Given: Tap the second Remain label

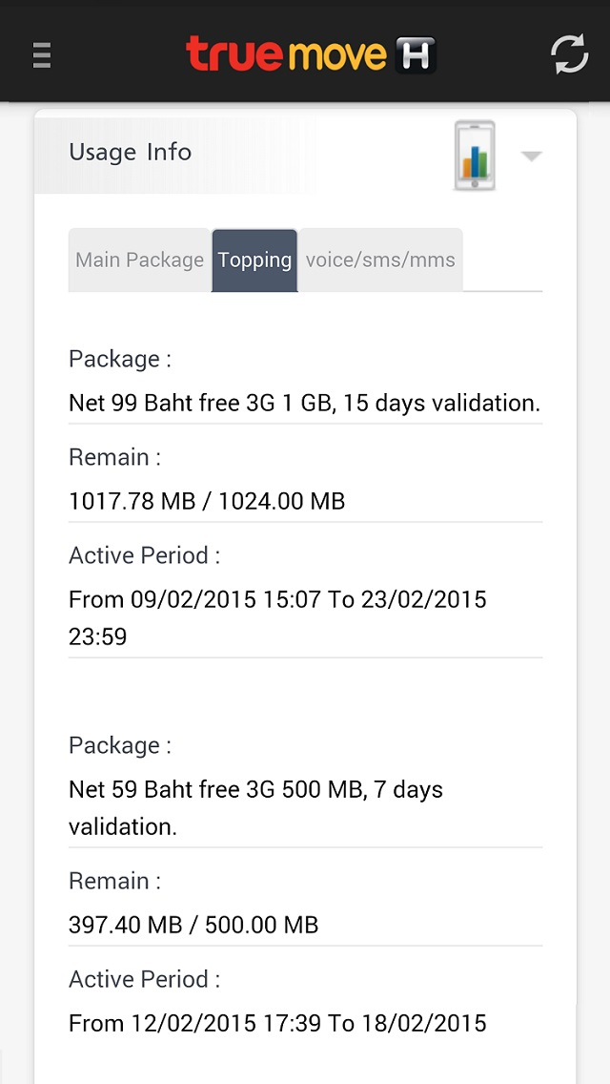Looking at the screenshot, I should 114,882.
